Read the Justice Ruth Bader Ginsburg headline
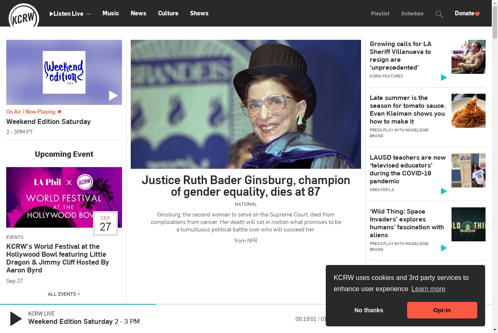 click(x=246, y=186)
